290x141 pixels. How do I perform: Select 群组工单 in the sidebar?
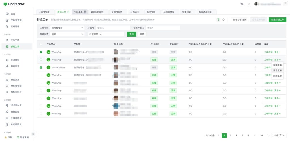coord(16,46)
